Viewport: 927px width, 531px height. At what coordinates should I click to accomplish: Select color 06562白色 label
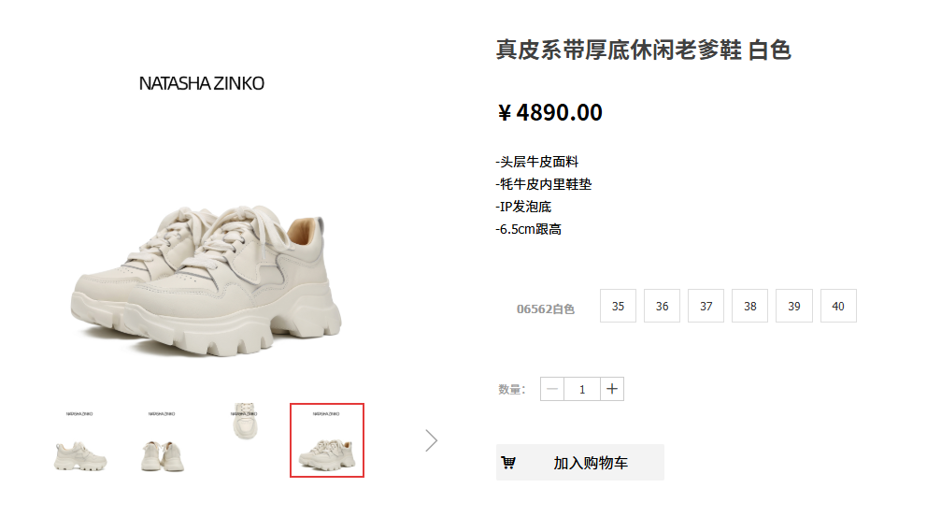545,309
